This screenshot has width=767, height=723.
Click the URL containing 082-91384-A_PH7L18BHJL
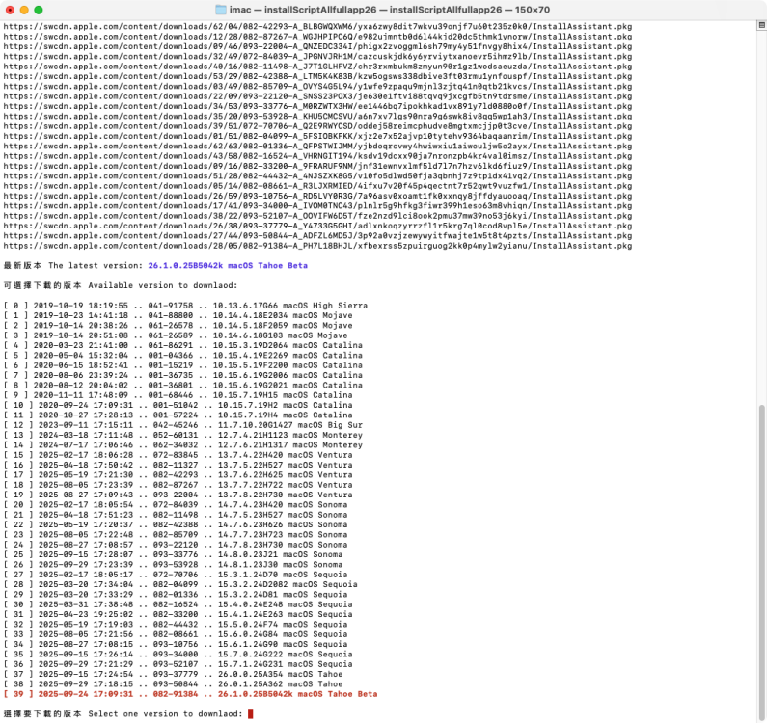(318, 246)
